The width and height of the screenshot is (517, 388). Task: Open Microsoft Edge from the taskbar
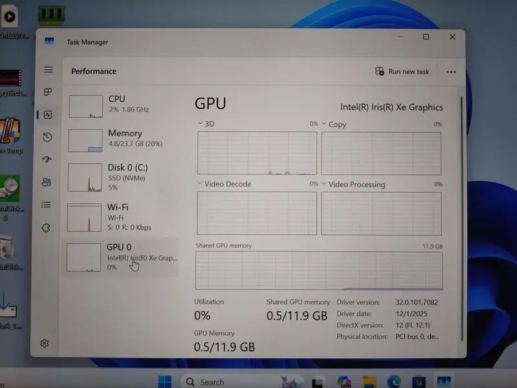pyautogui.click(x=393, y=382)
